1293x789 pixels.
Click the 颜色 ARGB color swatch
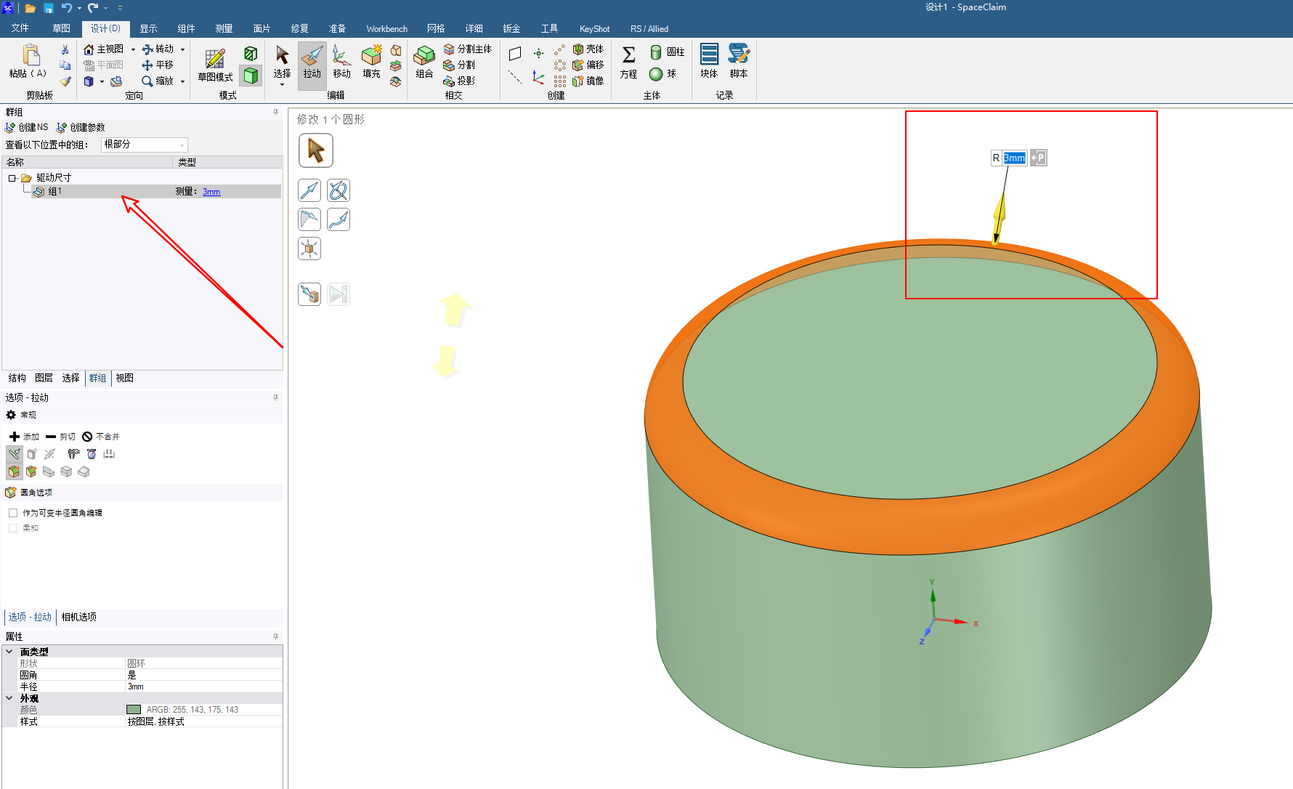click(134, 710)
